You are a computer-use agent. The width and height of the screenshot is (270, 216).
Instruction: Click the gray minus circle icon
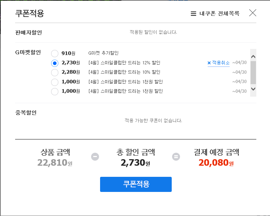click(x=95, y=157)
